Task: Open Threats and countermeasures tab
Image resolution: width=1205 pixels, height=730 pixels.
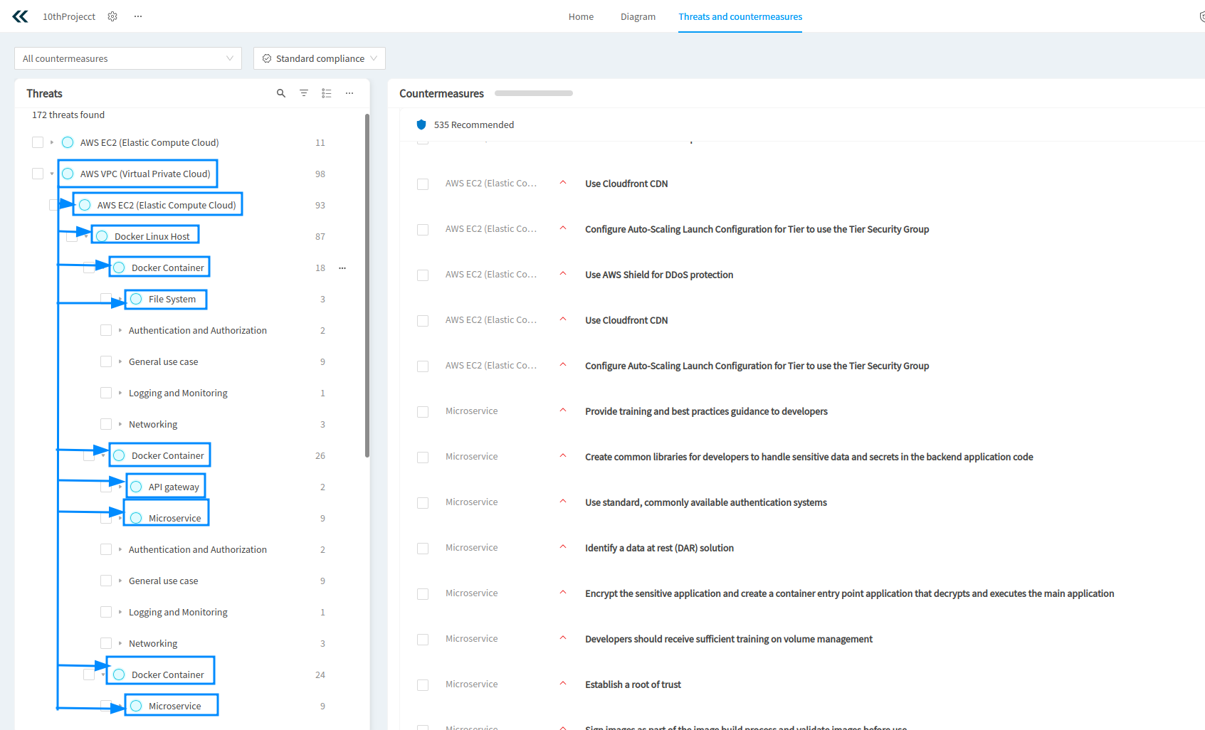Action: [740, 16]
